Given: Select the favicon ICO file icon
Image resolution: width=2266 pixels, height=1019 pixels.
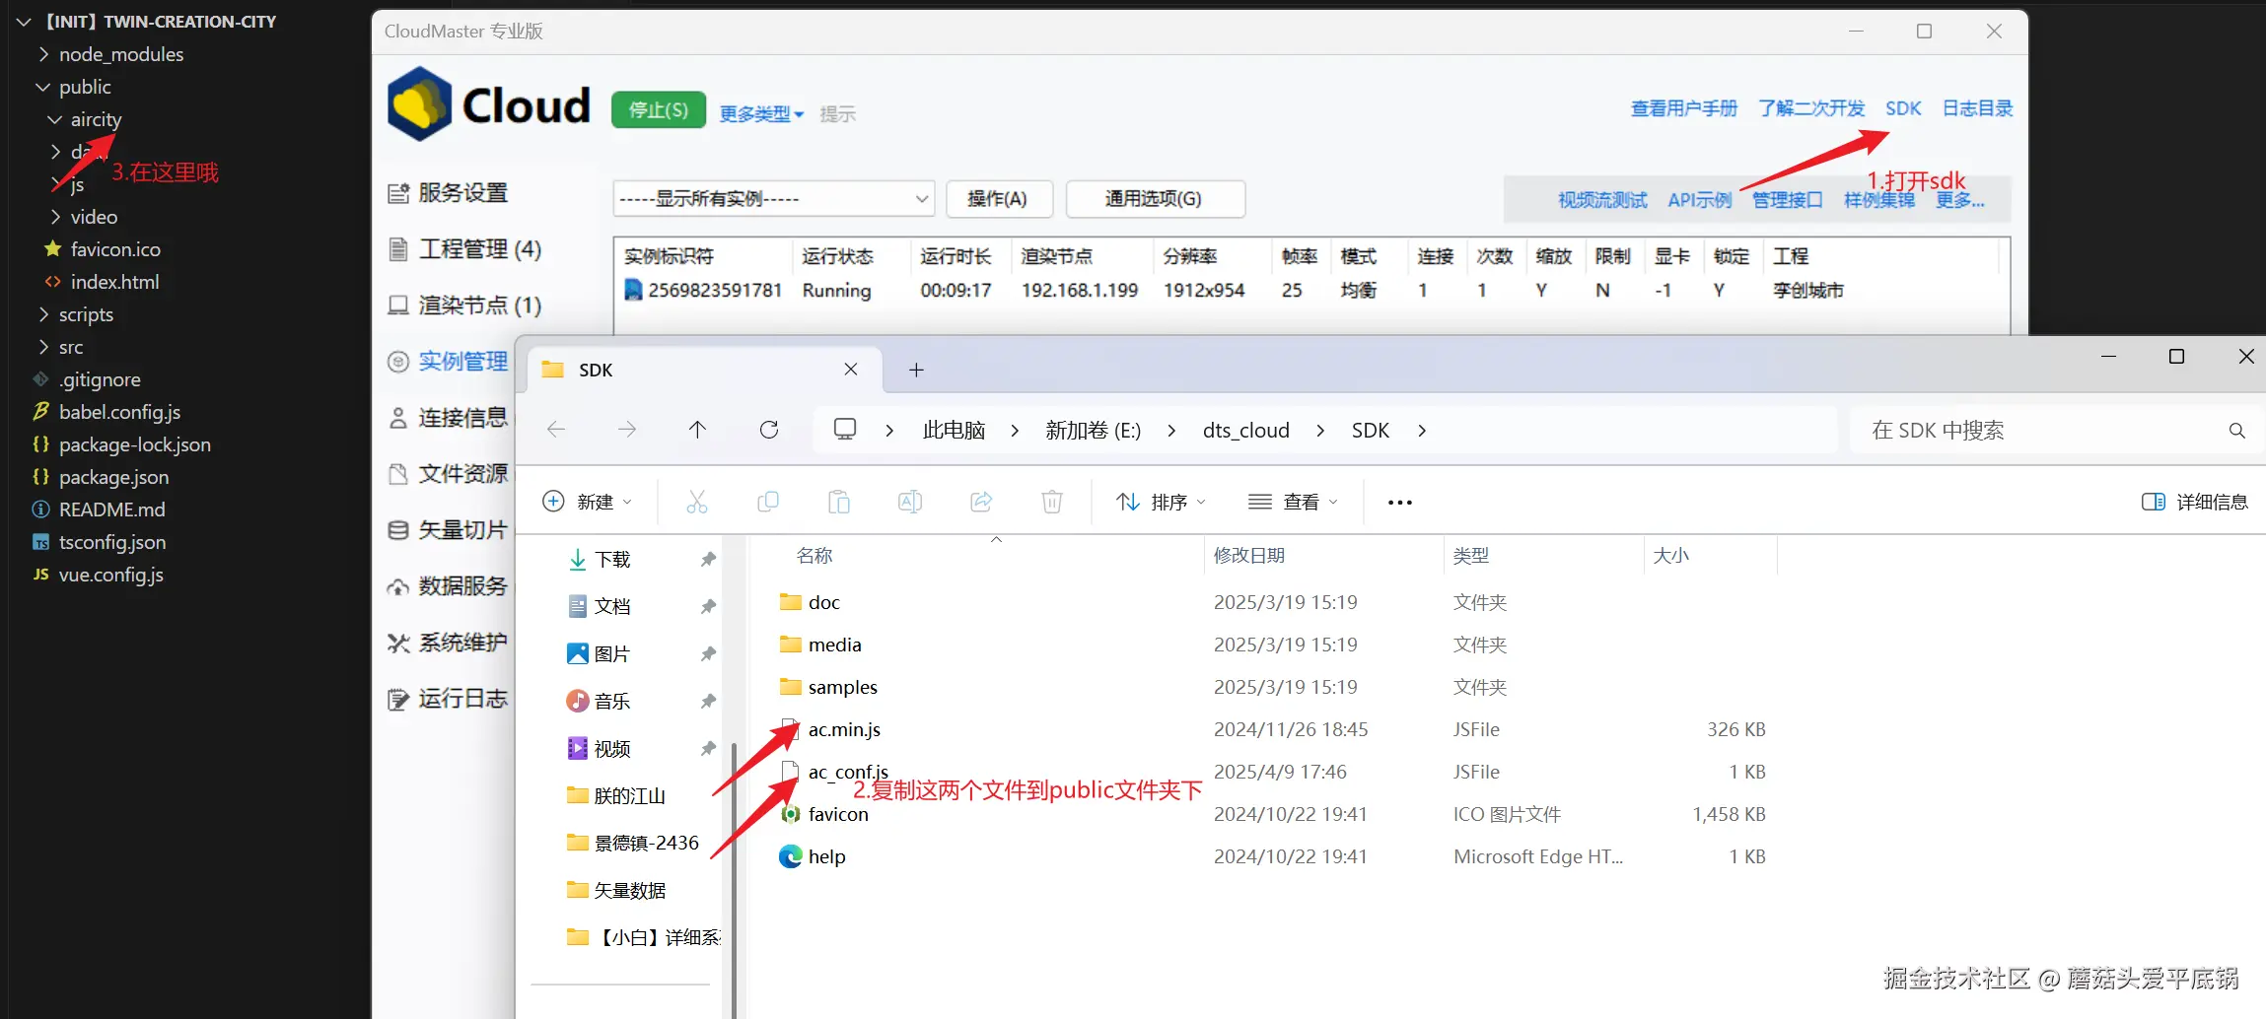Looking at the screenshot, I should (x=790, y=814).
